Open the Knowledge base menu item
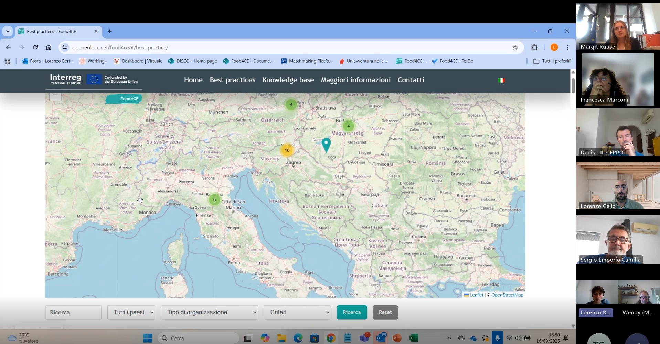 point(288,80)
